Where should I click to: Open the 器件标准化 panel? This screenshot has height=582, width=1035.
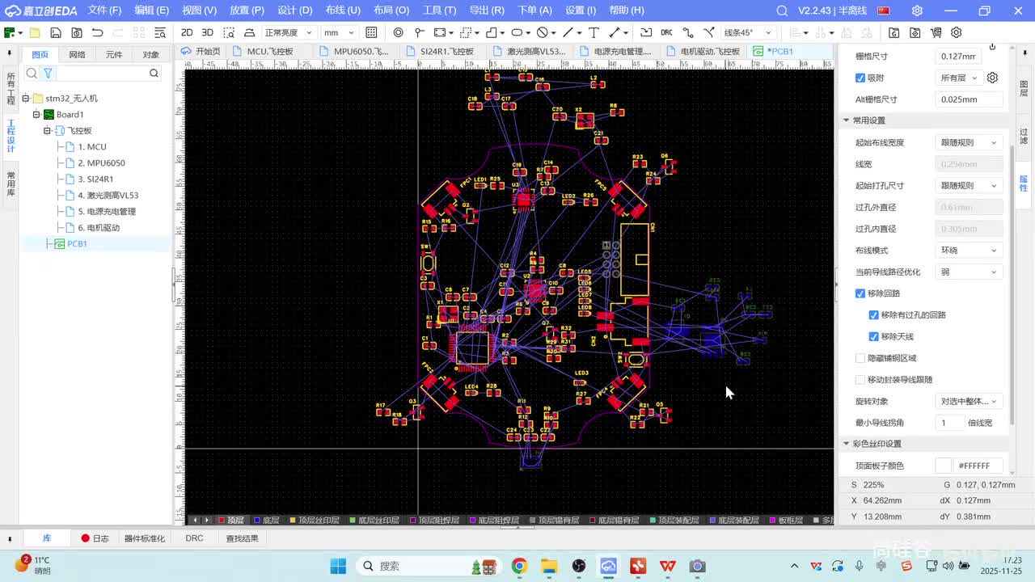coord(144,538)
